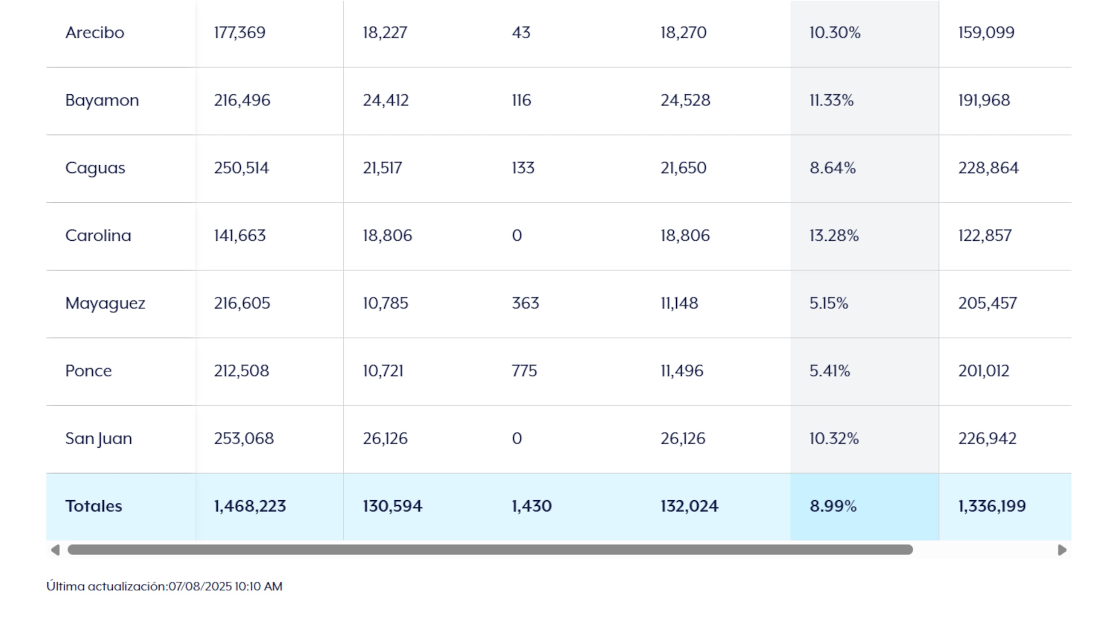
Task: Click the Carolina region name
Action: (98, 236)
